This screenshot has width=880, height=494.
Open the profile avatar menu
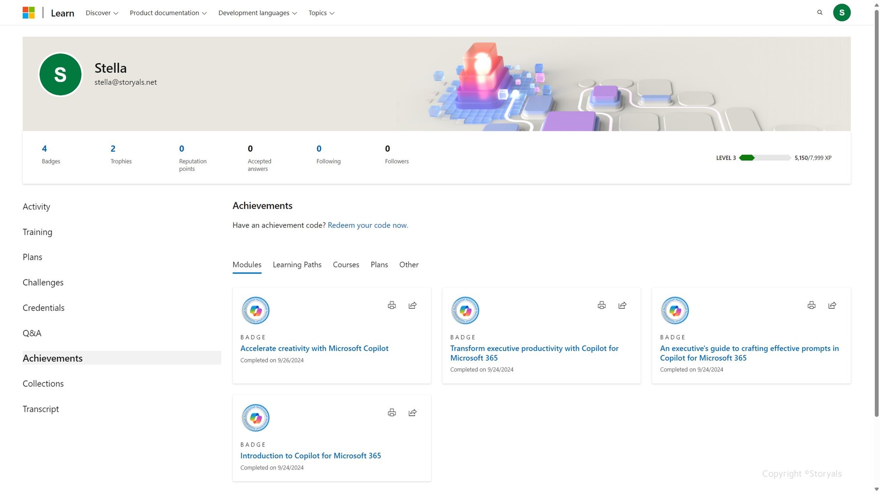tap(842, 12)
